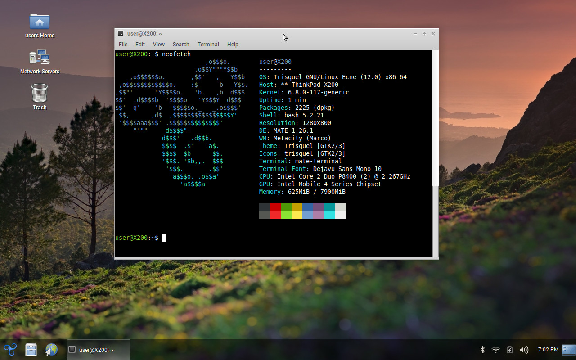Image resolution: width=576 pixels, height=360 pixels.
Task: Open the File menu in terminal
Action: tap(123, 45)
